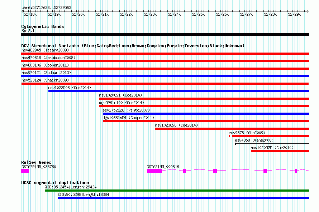Viewport: 319px width, 212px height.
Task: Open the esv2752126 (Pinto2007) variant label
Action: tap(126, 110)
